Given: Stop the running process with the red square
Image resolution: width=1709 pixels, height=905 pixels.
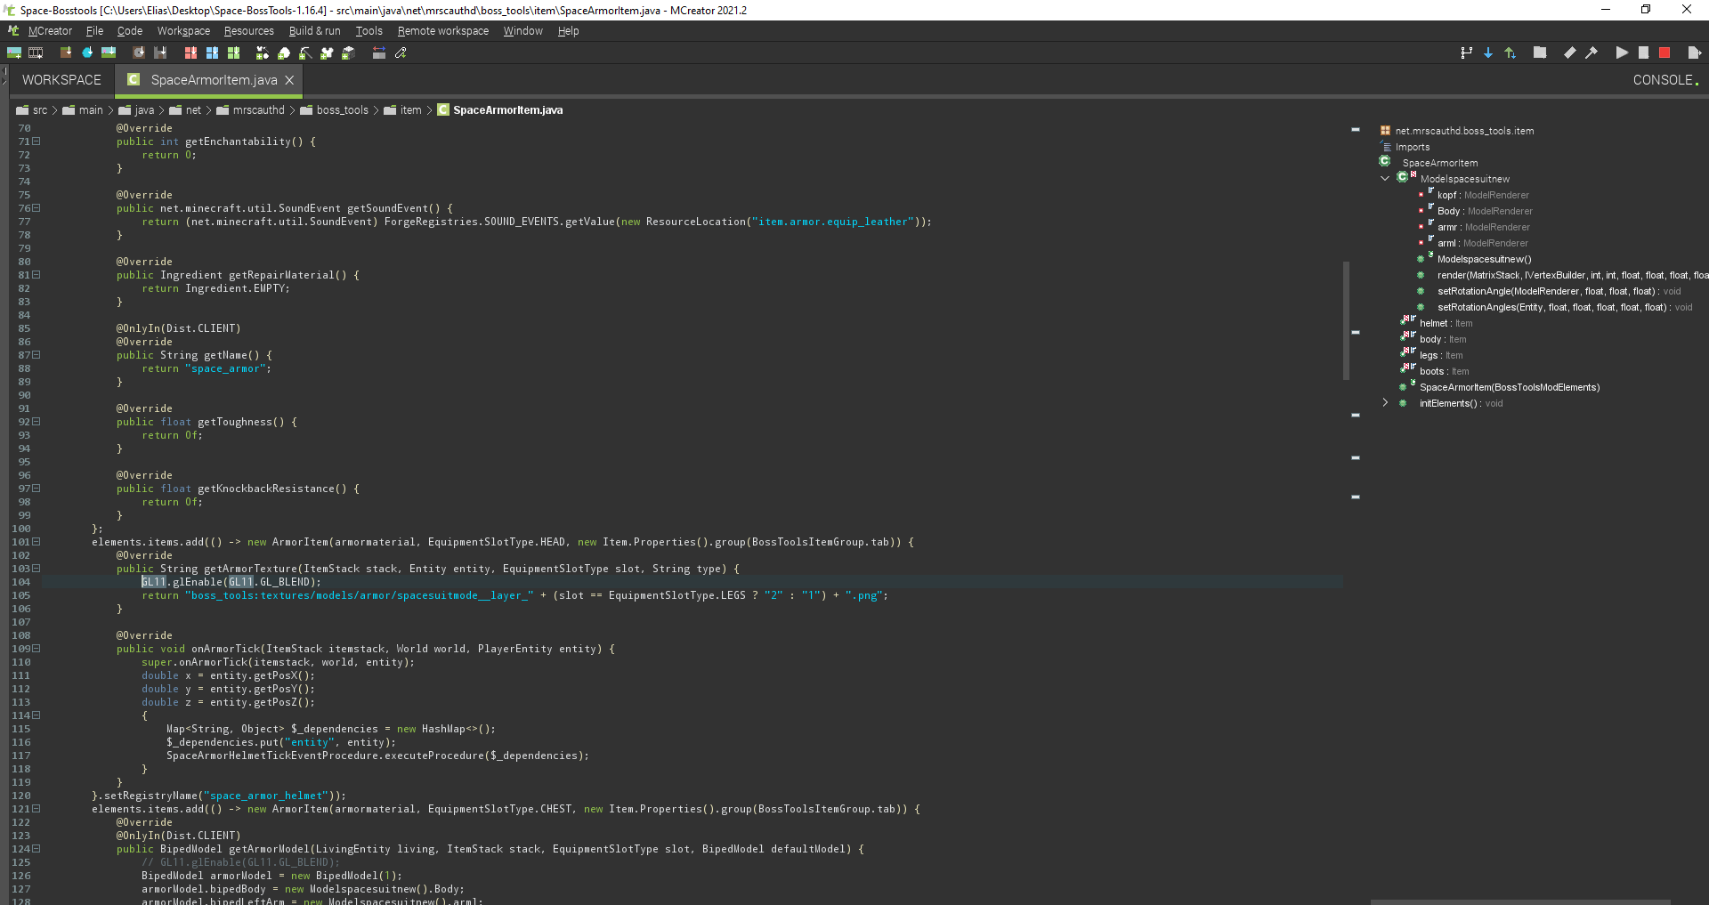Looking at the screenshot, I should [x=1665, y=53].
